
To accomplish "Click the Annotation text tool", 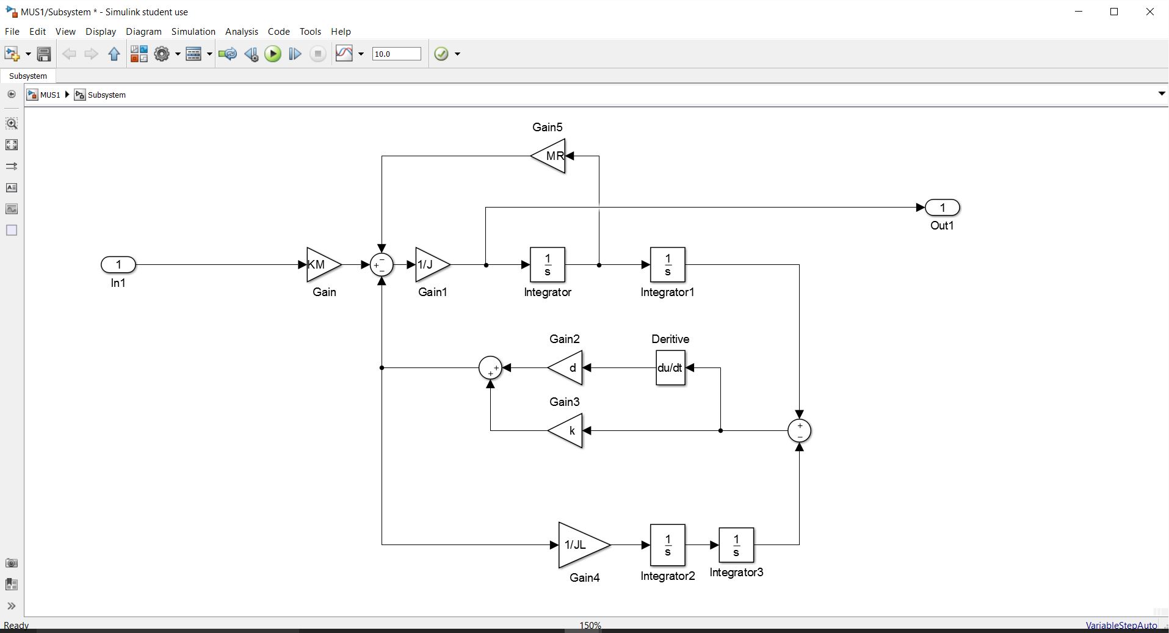I will tap(12, 187).
